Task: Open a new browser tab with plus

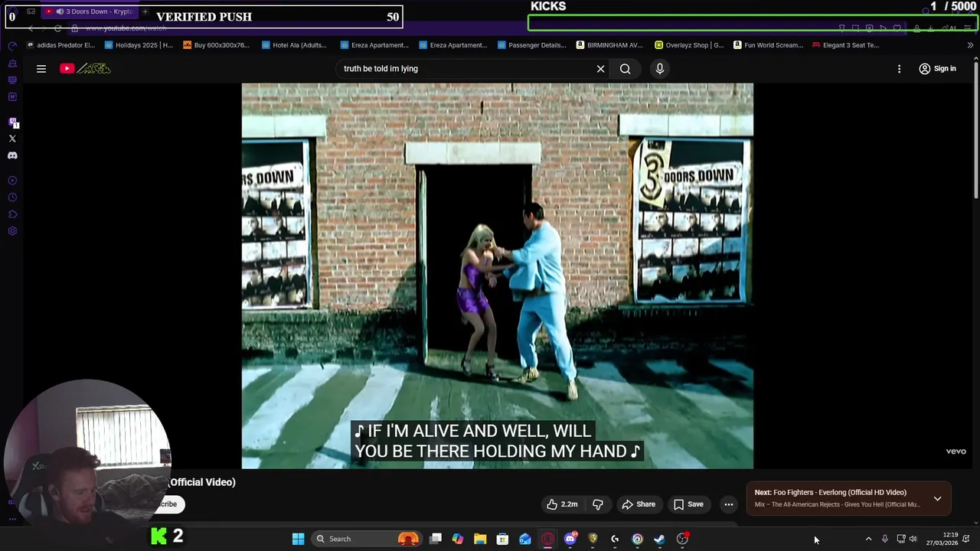Action: coord(145,11)
